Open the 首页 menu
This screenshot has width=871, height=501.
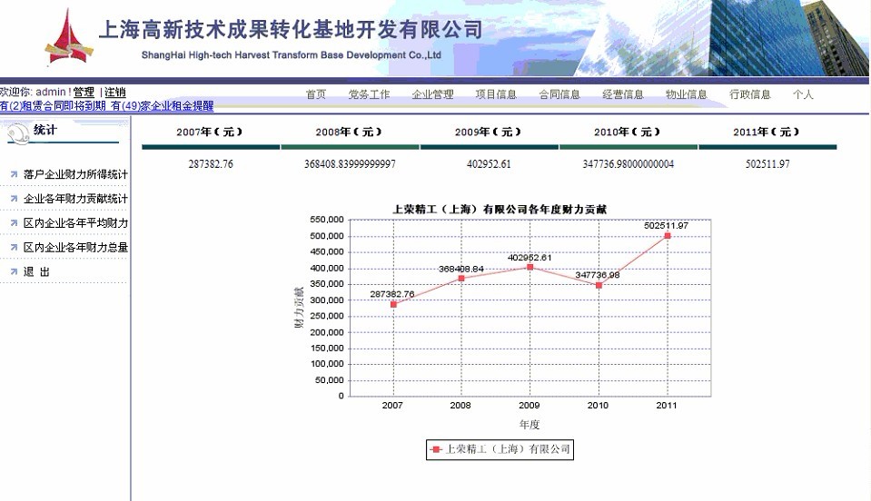(x=316, y=94)
